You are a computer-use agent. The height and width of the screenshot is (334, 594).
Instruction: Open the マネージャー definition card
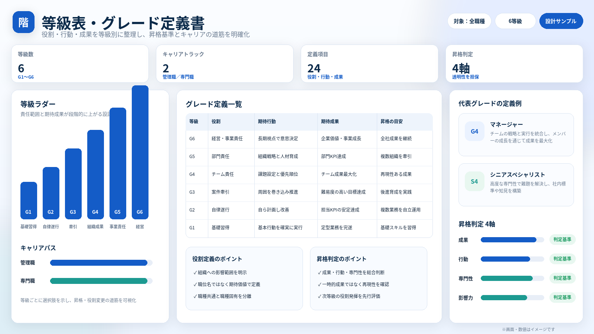(x=516, y=135)
